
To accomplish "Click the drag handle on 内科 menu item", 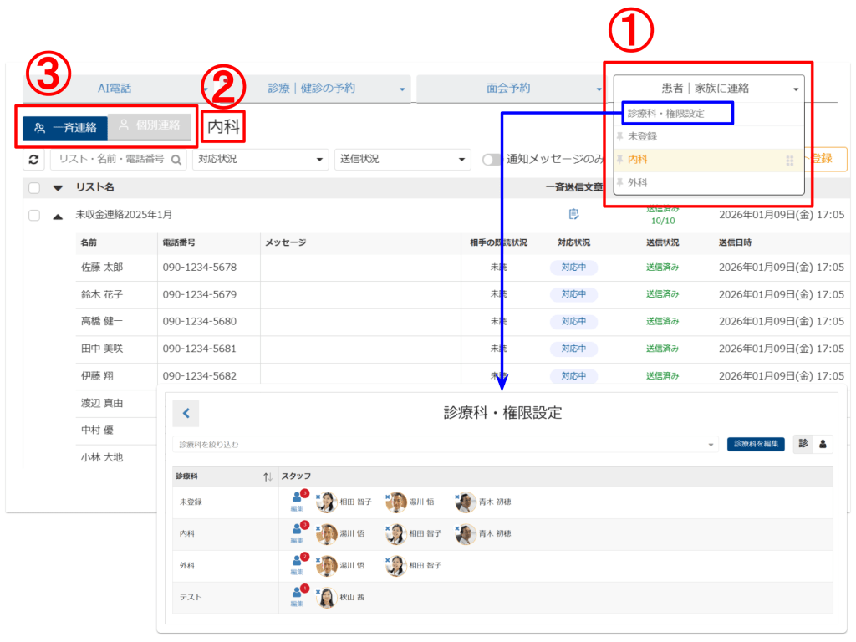I will pyautogui.click(x=789, y=160).
